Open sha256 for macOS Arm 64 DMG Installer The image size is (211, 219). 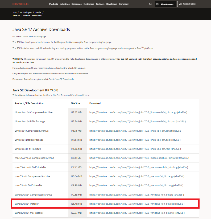183,167
